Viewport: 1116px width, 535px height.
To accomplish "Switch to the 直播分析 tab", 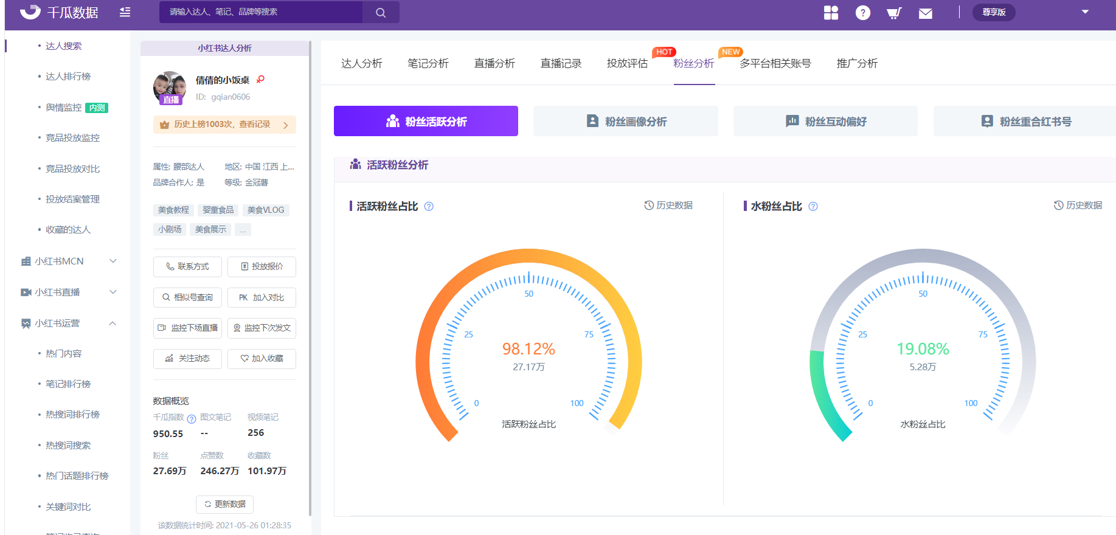I will pyautogui.click(x=494, y=63).
